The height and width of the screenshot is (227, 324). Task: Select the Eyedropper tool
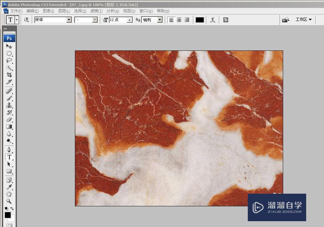(x=9, y=187)
